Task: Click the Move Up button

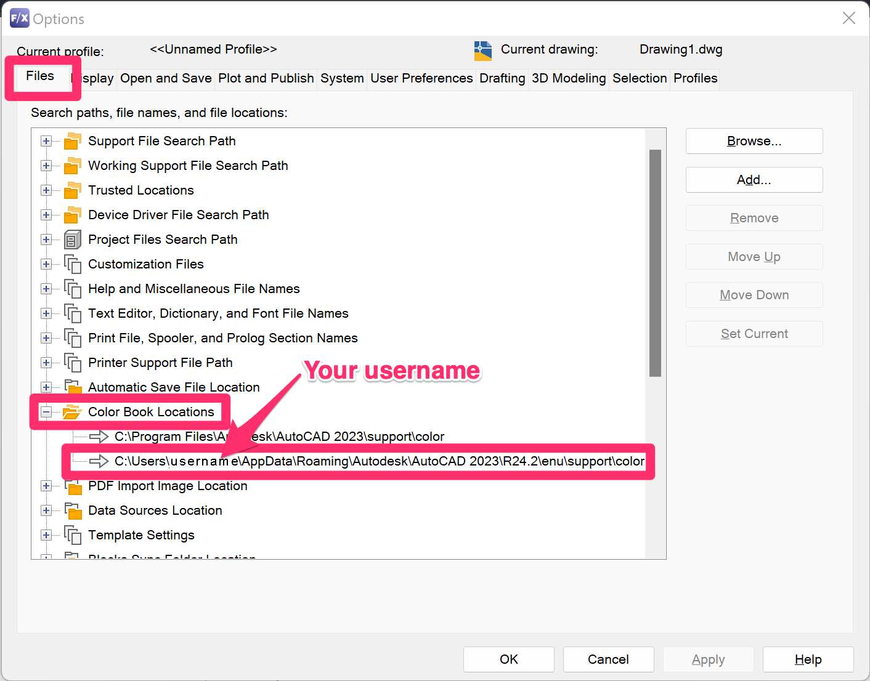Action: click(754, 257)
